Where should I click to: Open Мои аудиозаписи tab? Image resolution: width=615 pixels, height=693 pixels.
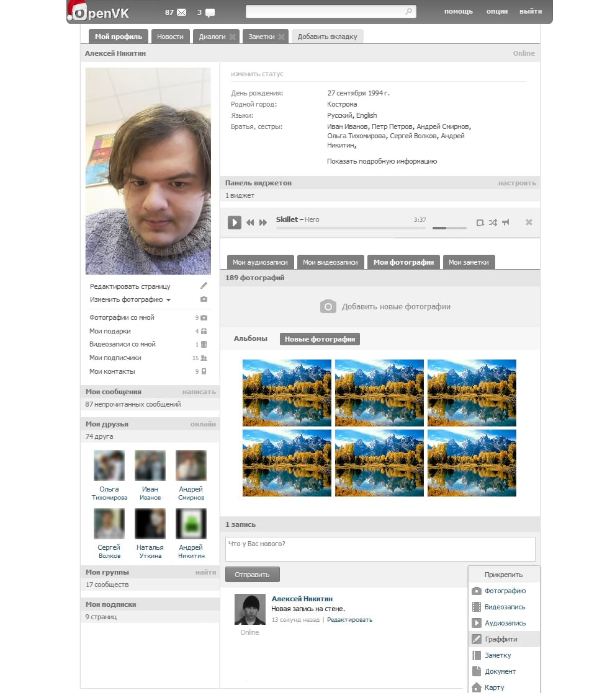[260, 262]
